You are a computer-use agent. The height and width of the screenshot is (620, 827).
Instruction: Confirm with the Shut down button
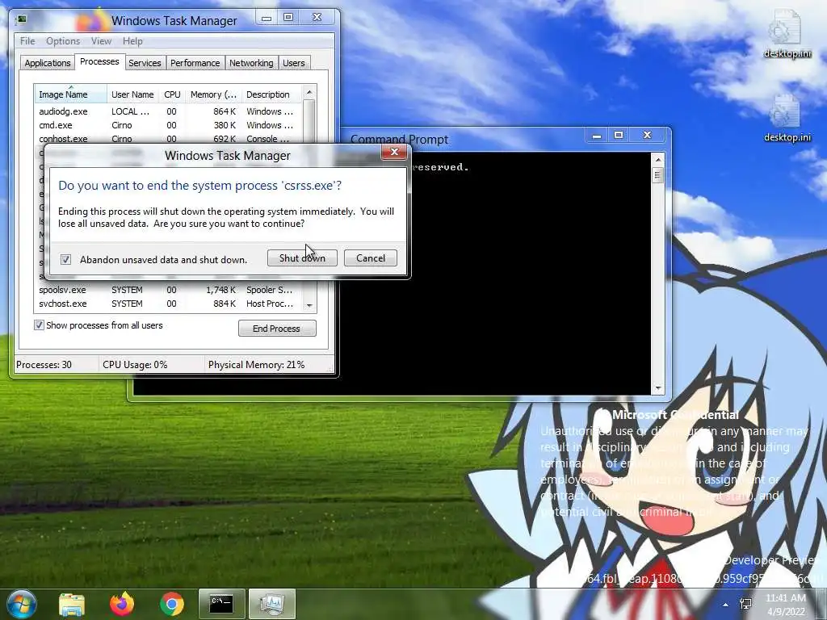click(x=302, y=258)
